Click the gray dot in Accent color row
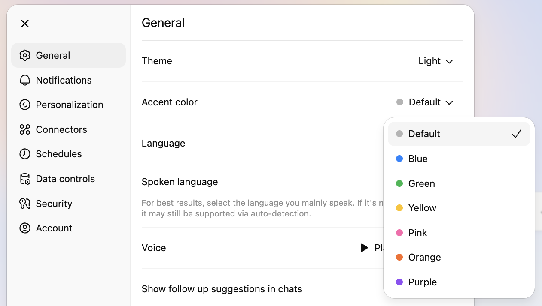 400,102
